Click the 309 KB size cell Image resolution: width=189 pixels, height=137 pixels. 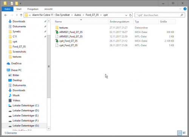click(x=170, y=32)
